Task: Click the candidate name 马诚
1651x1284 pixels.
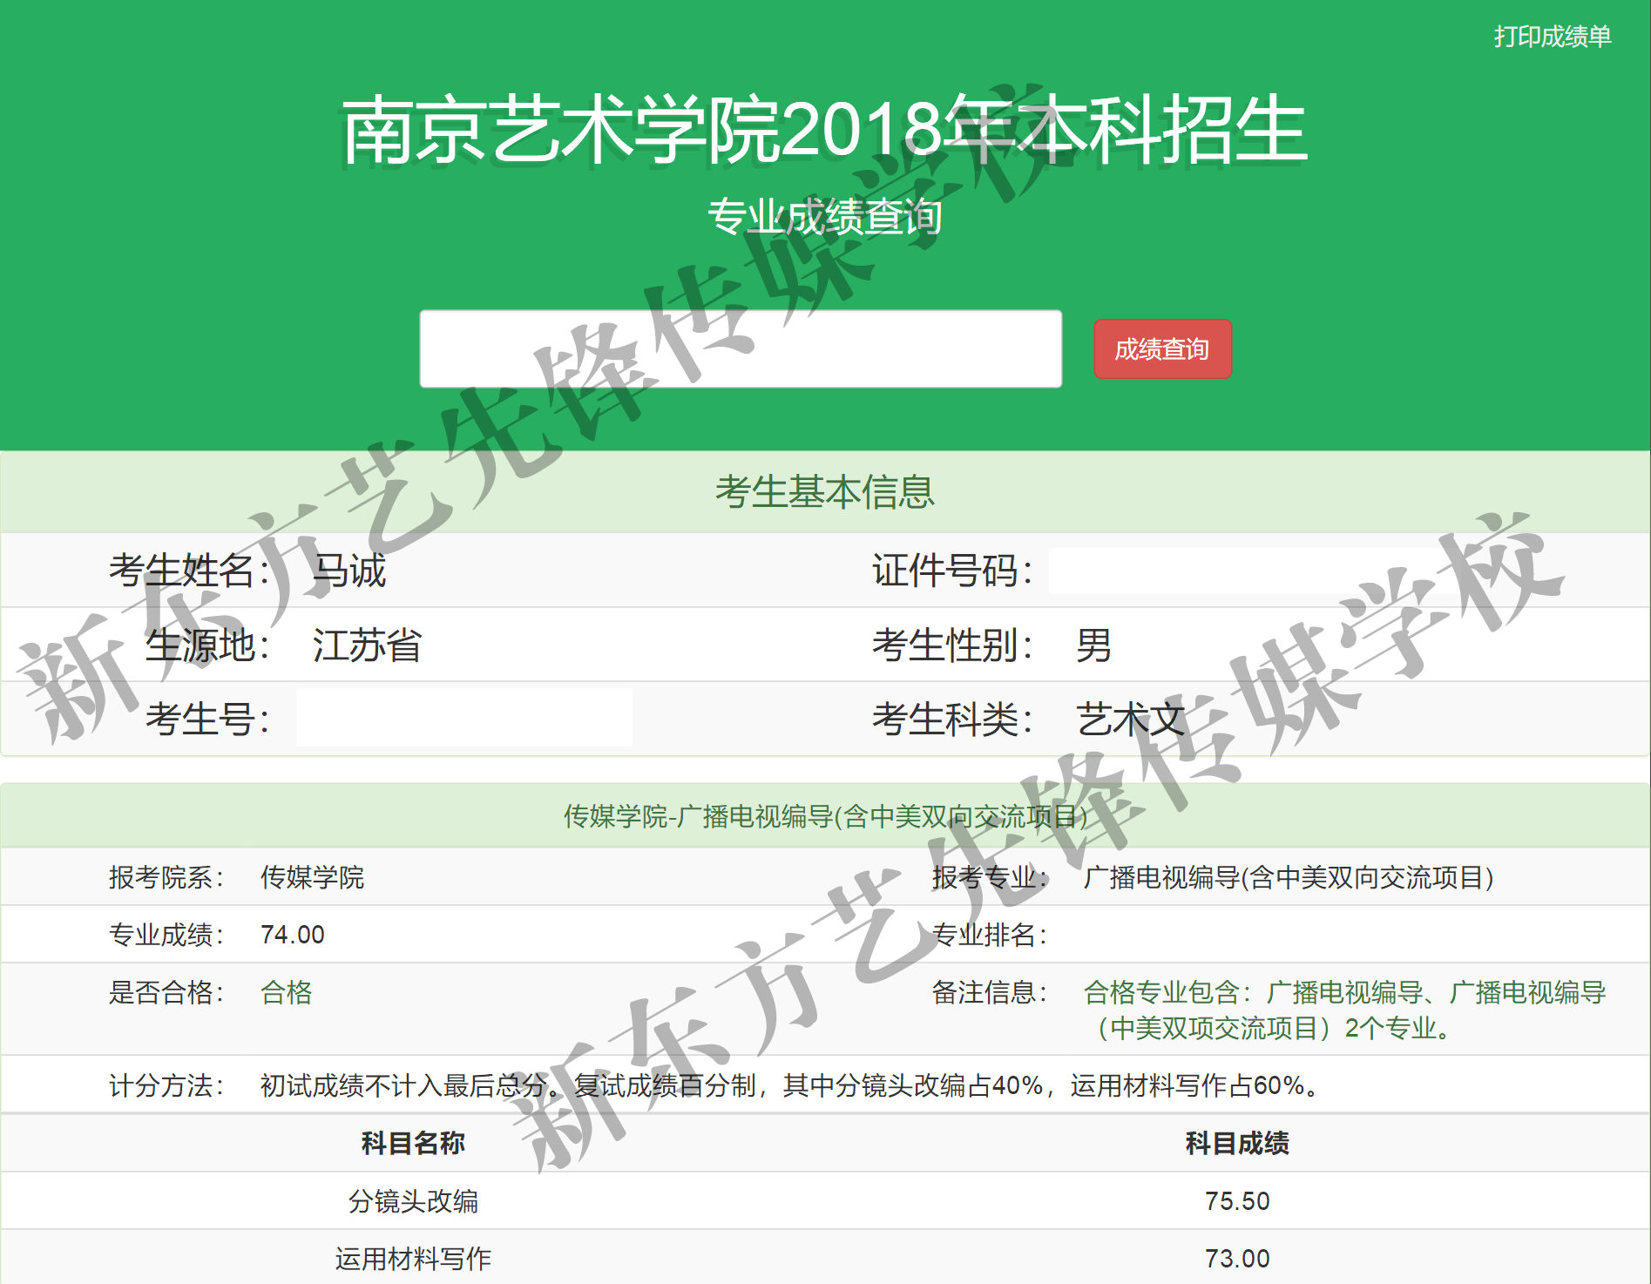Action: tap(349, 571)
